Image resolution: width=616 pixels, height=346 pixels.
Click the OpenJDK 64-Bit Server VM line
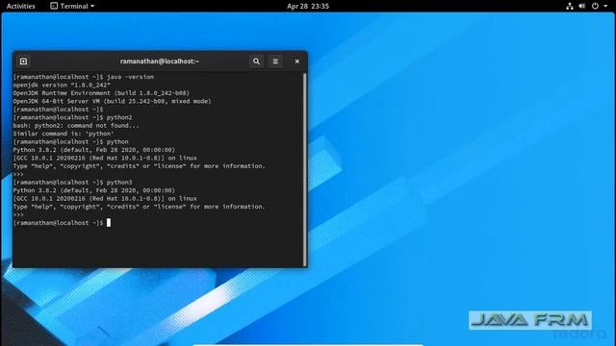point(112,101)
